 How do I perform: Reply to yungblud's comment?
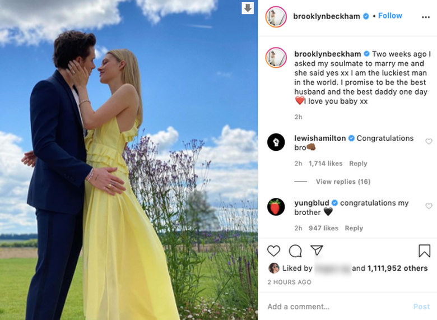[x=354, y=228]
